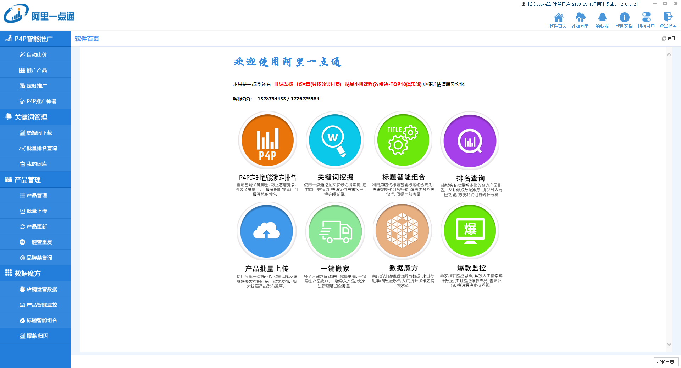
Task: Select P4P推广神器 in the sidebar
Action: (35, 101)
